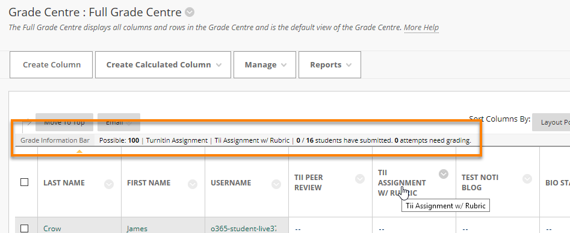Screen dimensions: 570x233
Task: Open the Email button menu
Action: (119, 122)
